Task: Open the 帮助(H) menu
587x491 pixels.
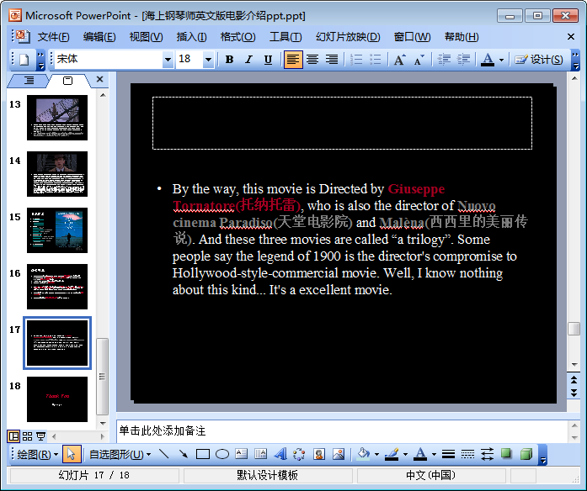Action: click(x=462, y=37)
